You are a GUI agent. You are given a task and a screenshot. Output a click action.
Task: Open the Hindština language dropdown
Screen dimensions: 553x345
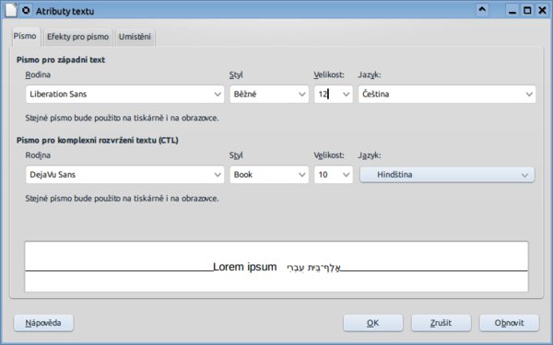[447, 175]
